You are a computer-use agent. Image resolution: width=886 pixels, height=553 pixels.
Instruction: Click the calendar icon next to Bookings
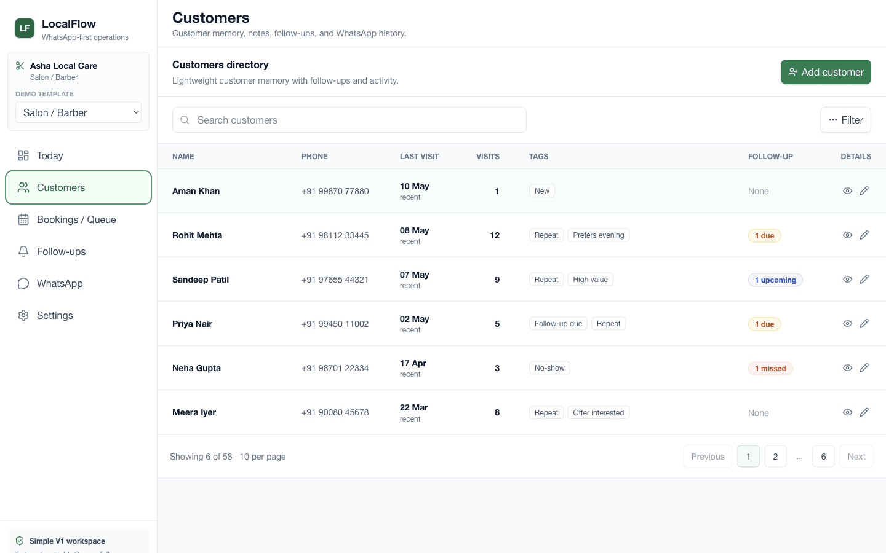[x=23, y=219]
